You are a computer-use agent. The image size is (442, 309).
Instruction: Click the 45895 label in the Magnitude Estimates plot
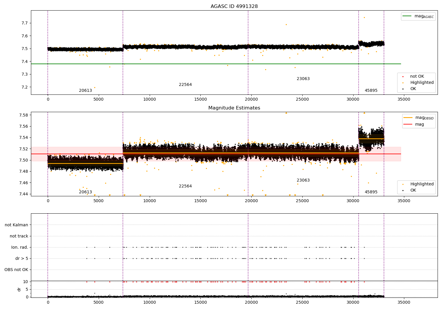click(x=371, y=192)
